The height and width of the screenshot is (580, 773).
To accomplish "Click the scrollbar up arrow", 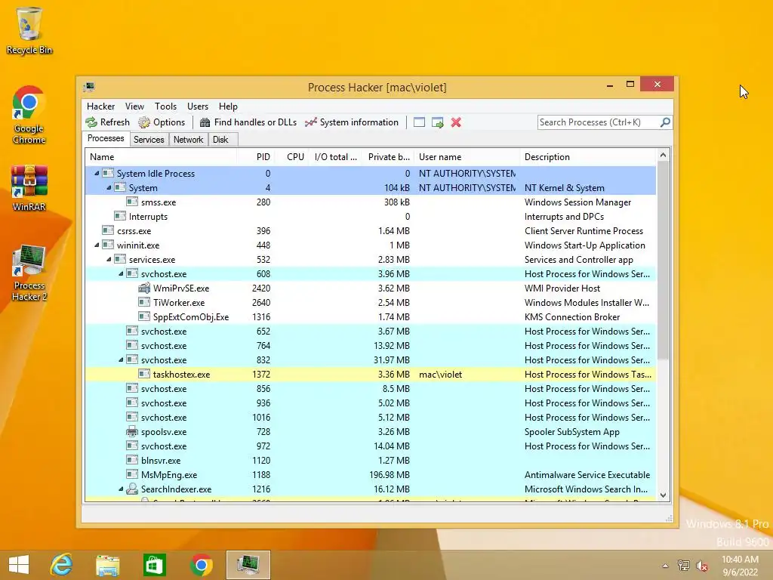I will pos(663,155).
